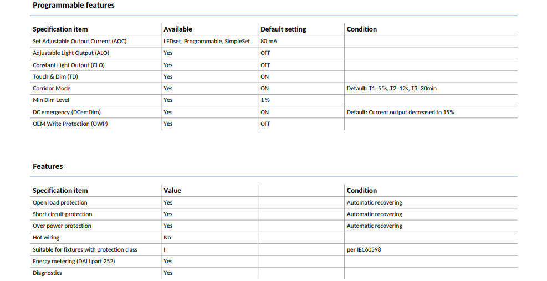Click Automatic recovering beside Short circuit protection

click(374, 214)
